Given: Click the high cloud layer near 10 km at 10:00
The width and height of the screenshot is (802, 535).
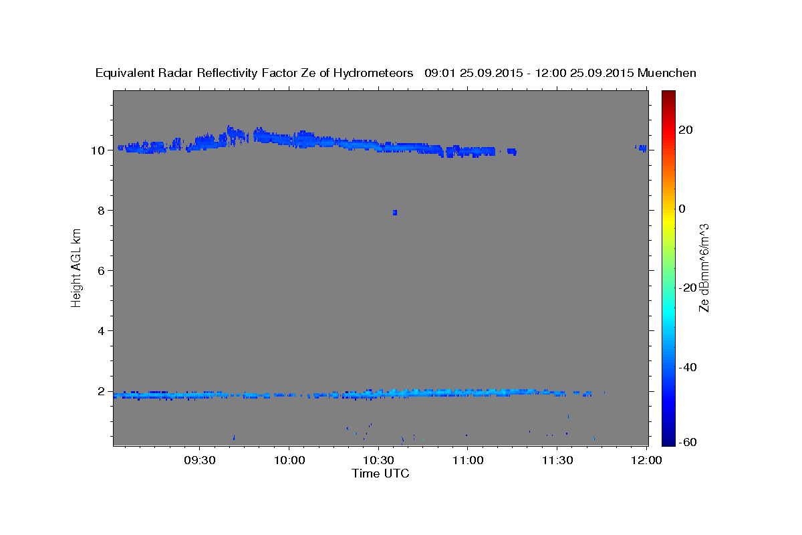Looking at the screenshot, I should point(289,139).
